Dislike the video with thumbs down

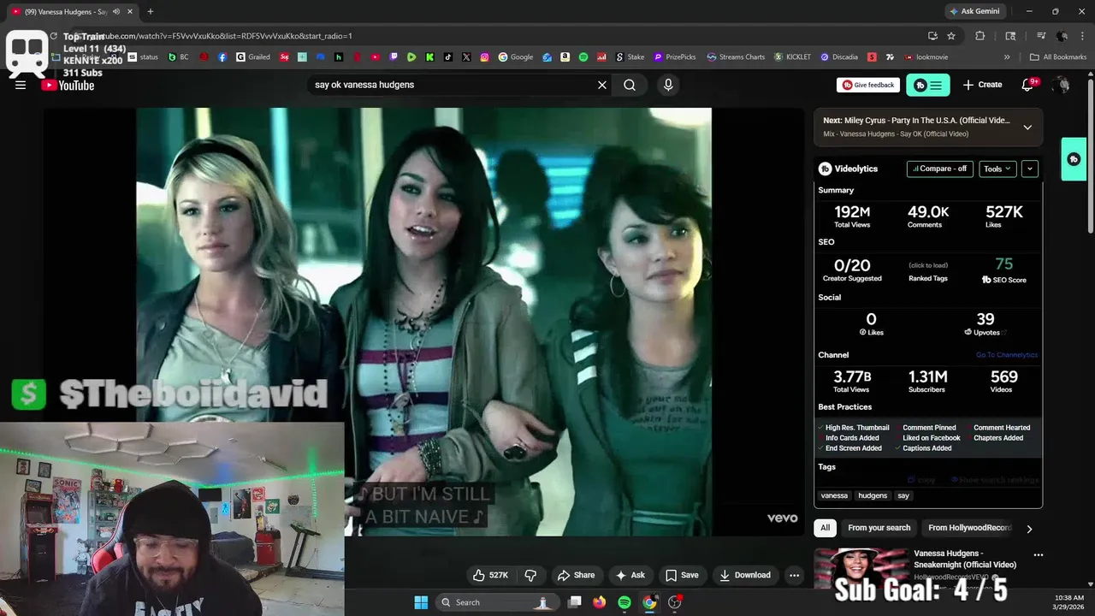530,575
